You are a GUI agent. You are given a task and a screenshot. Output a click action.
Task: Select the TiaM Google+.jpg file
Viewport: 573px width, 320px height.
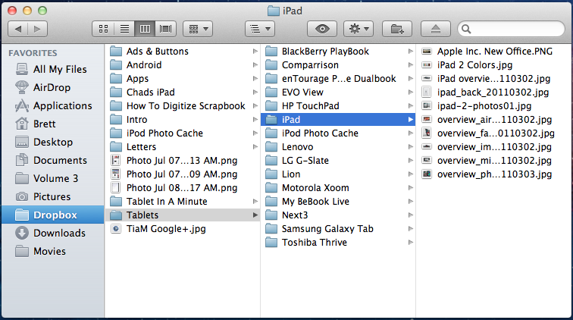[183, 228]
